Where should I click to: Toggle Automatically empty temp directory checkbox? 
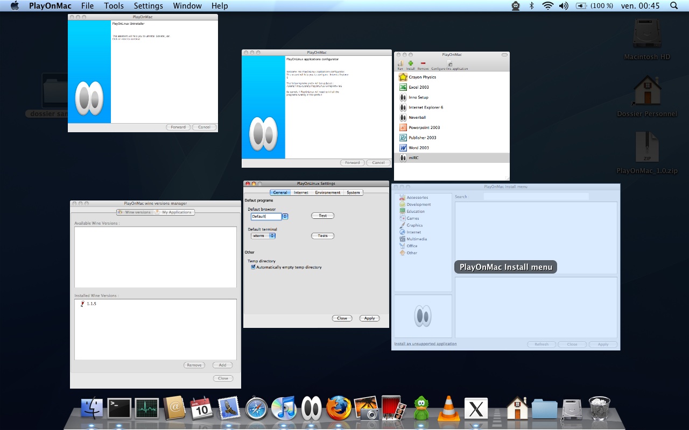pyautogui.click(x=254, y=267)
